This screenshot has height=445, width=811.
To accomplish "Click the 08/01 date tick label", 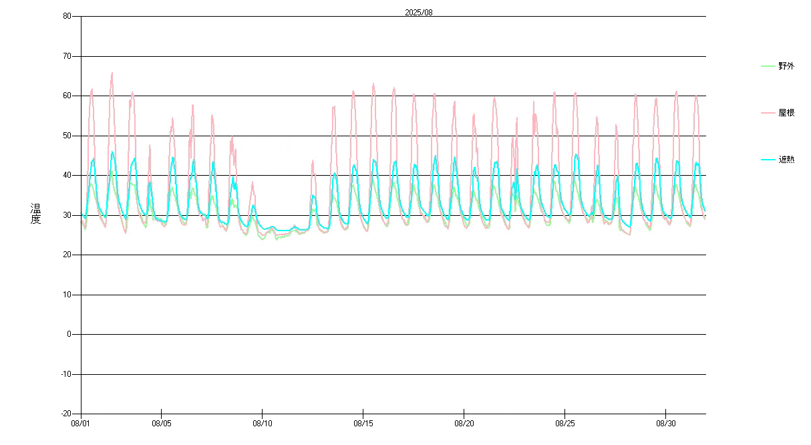I will [81, 424].
